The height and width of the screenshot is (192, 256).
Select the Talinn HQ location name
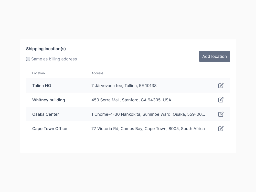coord(42,86)
